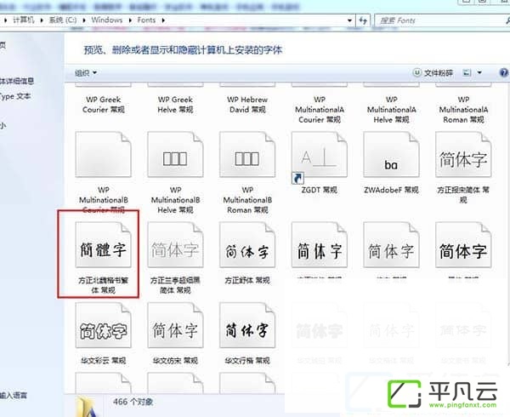510x417 pixels.
Task: Select the 方正舒体 常规 font icon
Action: click(247, 245)
